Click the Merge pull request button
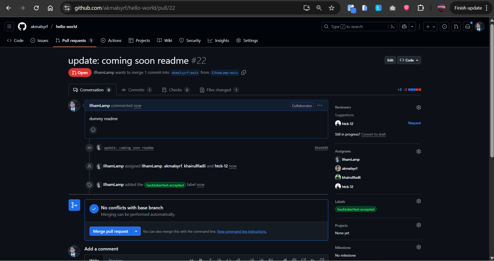 pos(111,231)
